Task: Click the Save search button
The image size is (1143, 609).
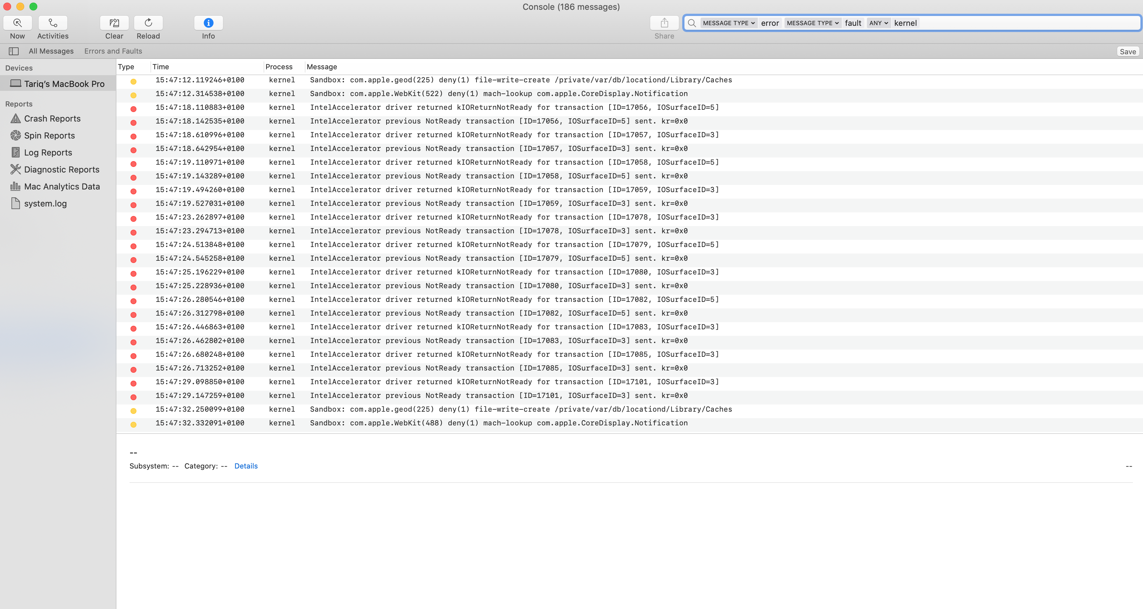Action: 1128,52
